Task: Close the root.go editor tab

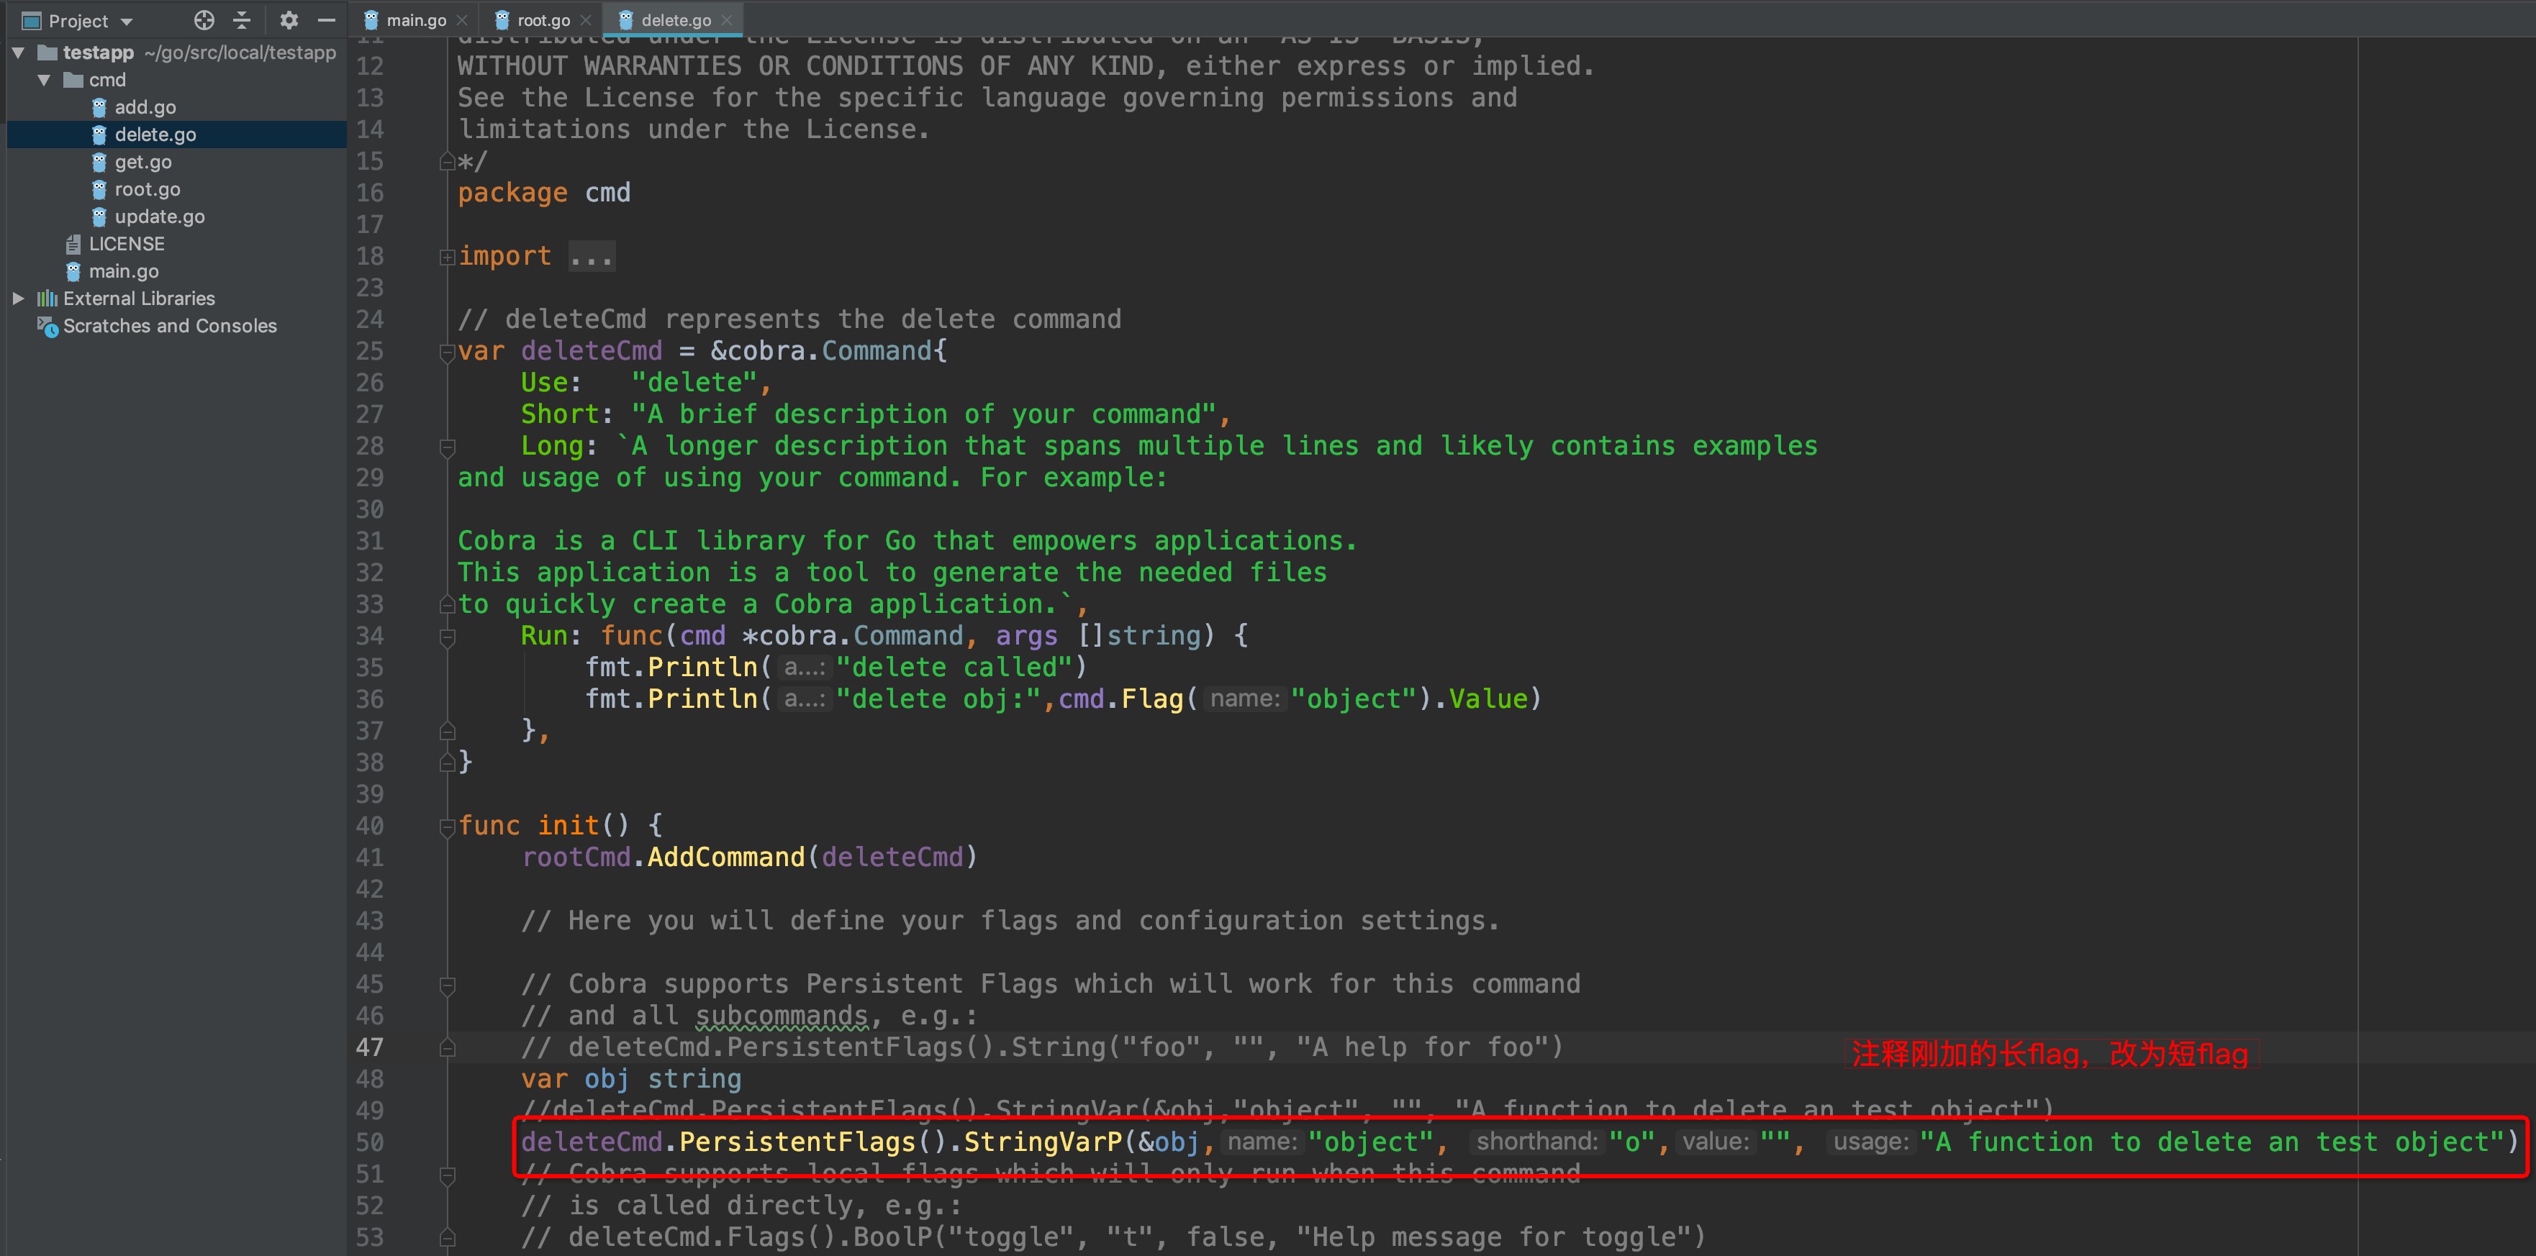Action: point(586,19)
